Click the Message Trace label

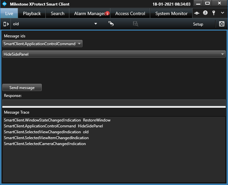click(x=16, y=112)
